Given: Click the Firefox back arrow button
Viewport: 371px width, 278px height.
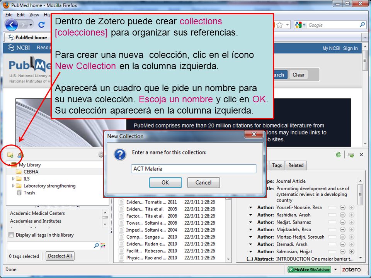Looking at the screenshot, I should [11, 25].
